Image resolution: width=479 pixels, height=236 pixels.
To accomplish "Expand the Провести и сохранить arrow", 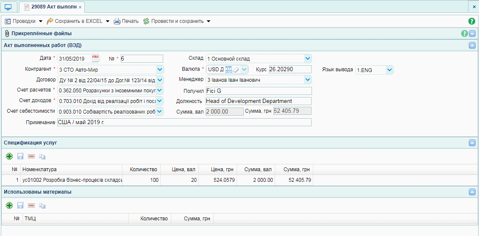I will pos(208,21).
